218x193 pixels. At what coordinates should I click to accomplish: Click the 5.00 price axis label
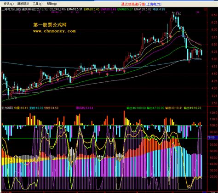coord(214,59)
